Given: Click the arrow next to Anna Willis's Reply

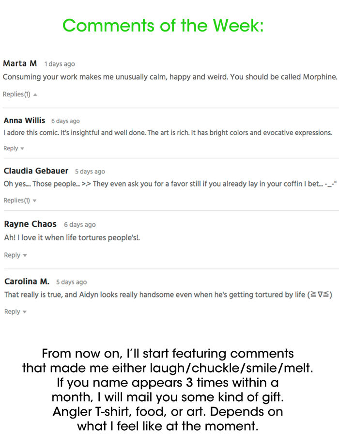Looking at the screenshot, I should pos(22,149).
